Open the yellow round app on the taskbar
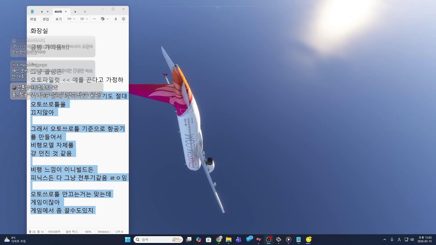Screen dimensions: 436x245 coord(309,240)
